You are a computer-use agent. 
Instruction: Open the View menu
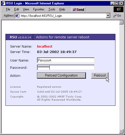[x=26, y=9]
